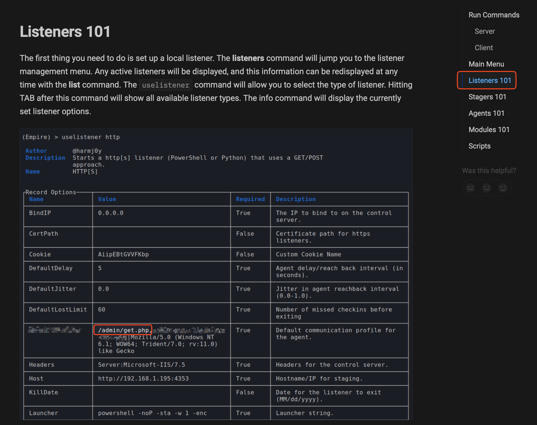Rate page with happy face icon

pos(503,188)
